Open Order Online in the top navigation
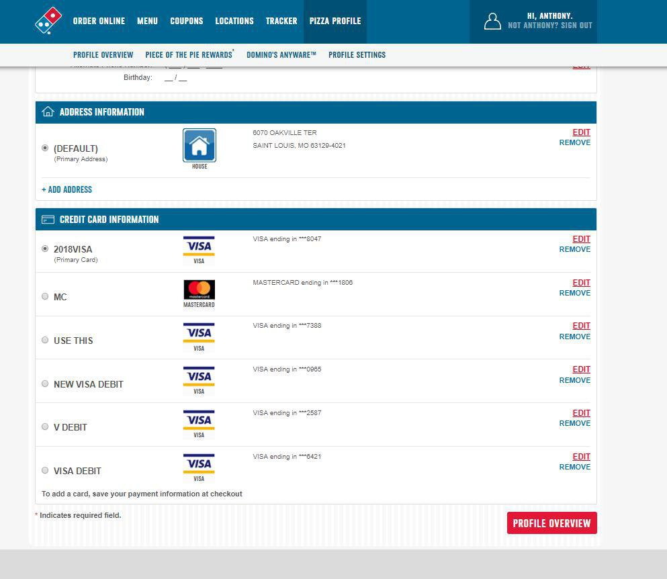The width and height of the screenshot is (667, 579). point(99,21)
